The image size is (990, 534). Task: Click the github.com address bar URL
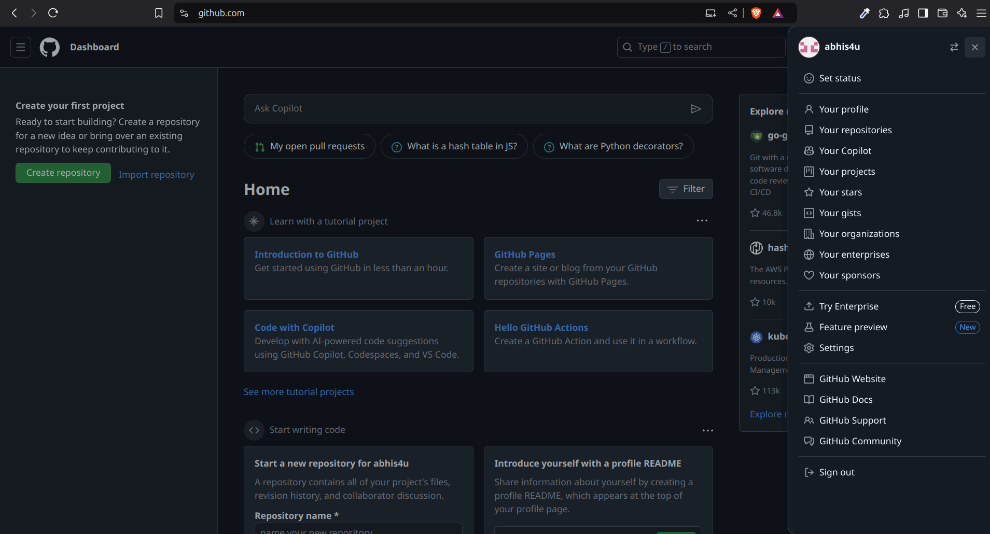pyautogui.click(x=221, y=13)
